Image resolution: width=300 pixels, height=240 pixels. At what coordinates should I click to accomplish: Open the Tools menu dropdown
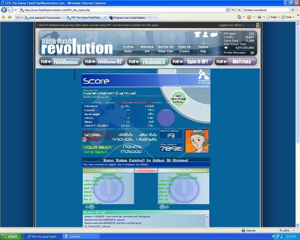(x=288, y=17)
